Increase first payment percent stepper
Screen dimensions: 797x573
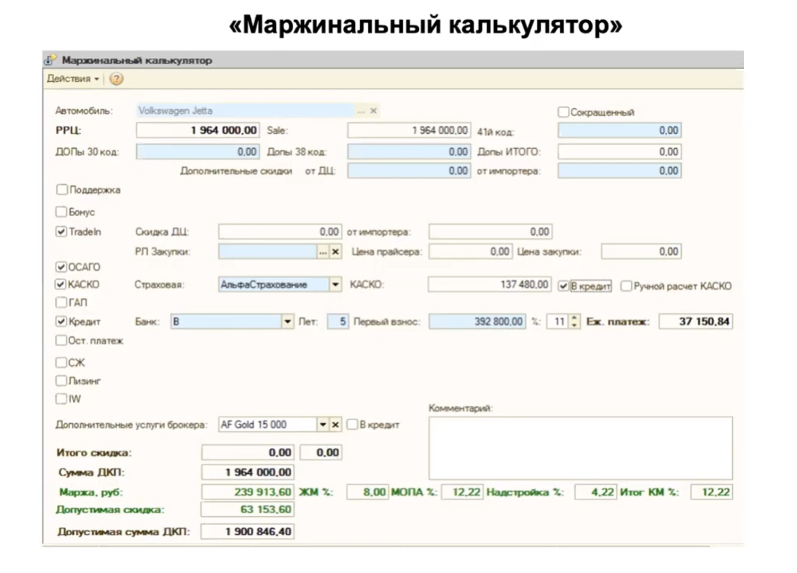coord(574,318)
